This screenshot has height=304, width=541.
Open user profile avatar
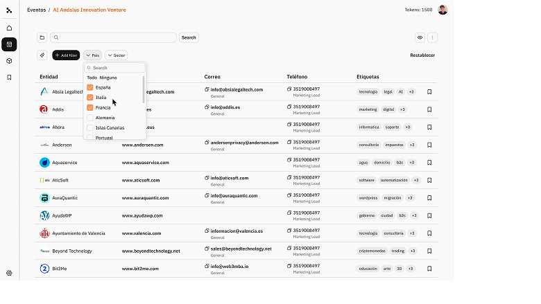tap(443, 10)
